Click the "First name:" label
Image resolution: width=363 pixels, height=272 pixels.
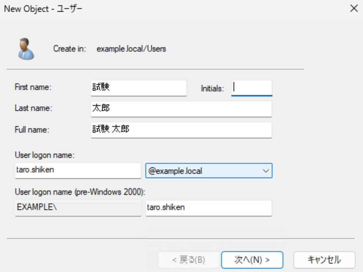coord(33,87)
